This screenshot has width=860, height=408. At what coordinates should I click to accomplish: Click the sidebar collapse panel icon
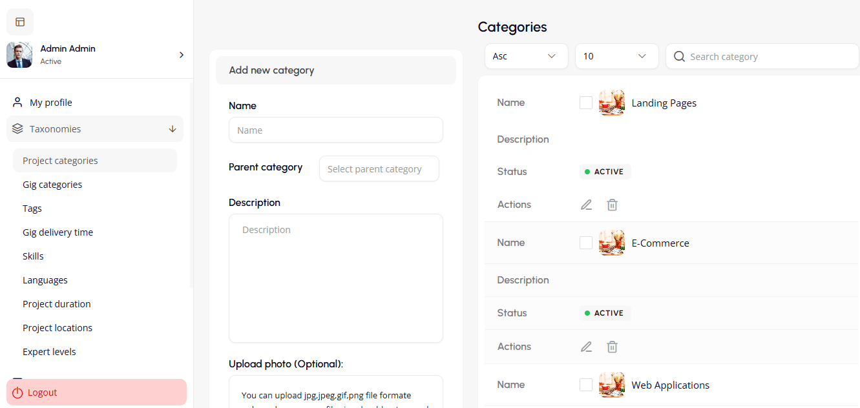pos(20,22)
